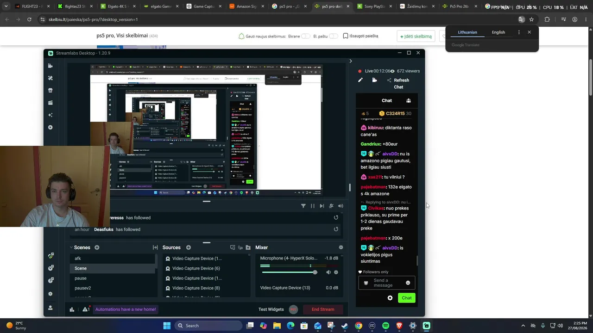Screen dimensions: 593x333
Task: Open Spotify from the taskbar
Action: pyautogui.click(x=385, y=326)
